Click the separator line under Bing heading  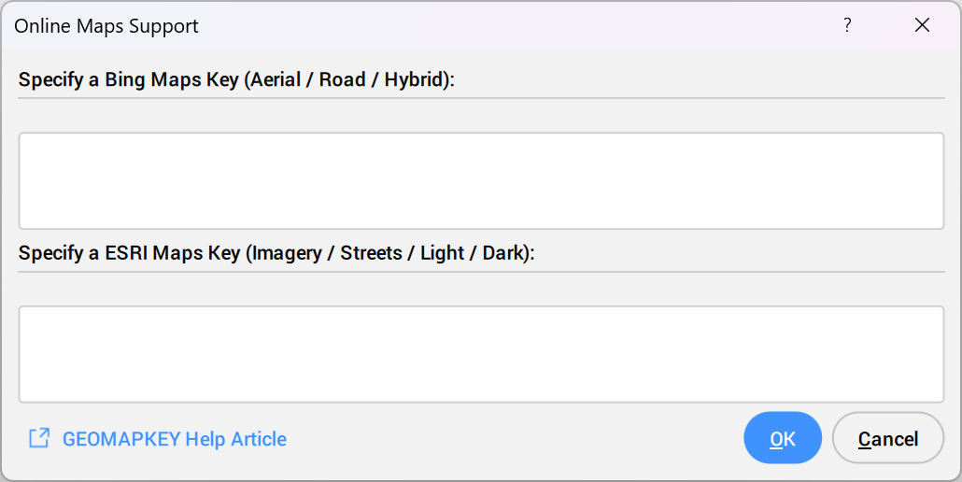(481, 97)
